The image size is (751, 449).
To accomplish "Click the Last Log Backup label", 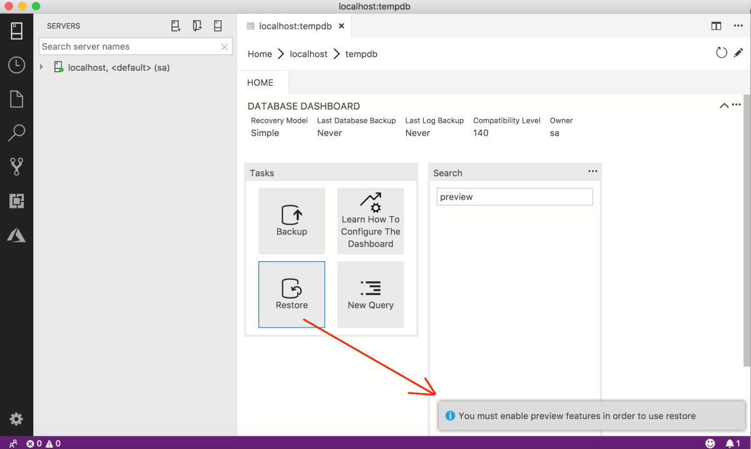I will coord(434,120).
